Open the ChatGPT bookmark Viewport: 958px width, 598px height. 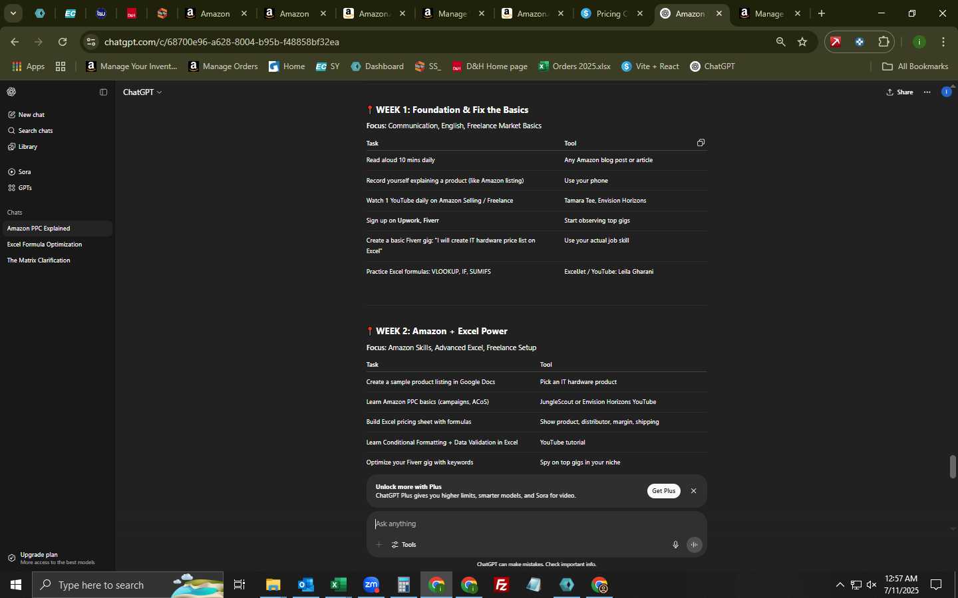point(713,66)
